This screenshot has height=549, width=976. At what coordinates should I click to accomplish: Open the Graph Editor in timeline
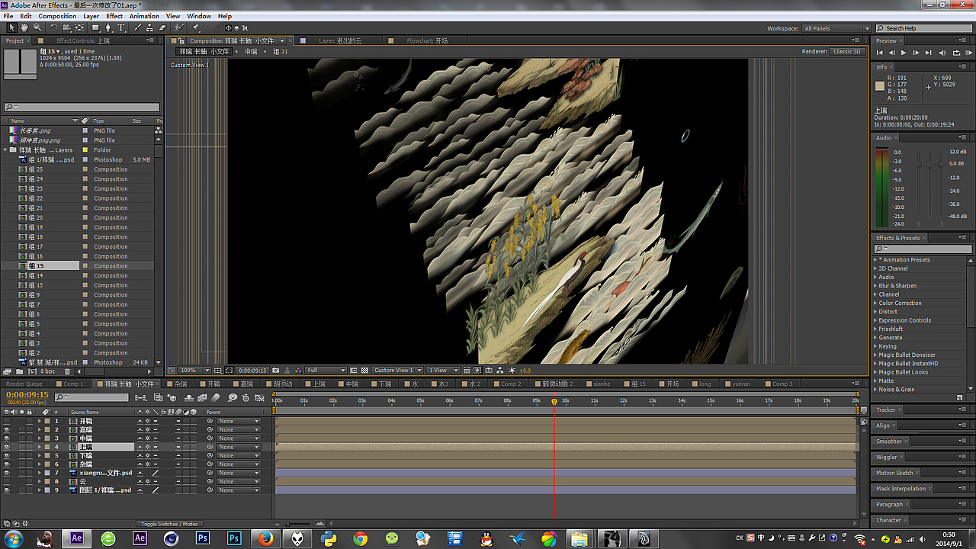260,397
